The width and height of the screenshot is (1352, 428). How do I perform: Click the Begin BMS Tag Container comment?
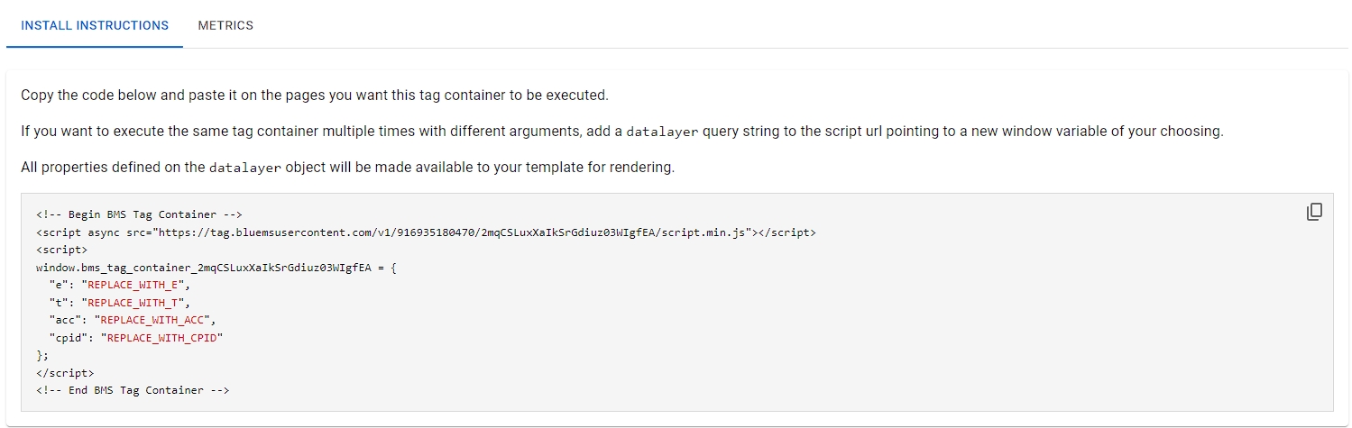[140, 214]
